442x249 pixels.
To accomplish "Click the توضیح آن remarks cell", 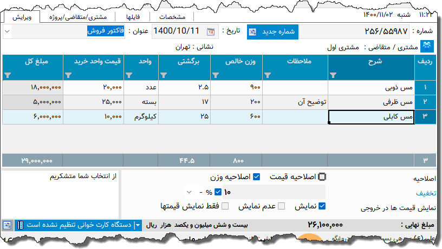I will tap(295, 102).
